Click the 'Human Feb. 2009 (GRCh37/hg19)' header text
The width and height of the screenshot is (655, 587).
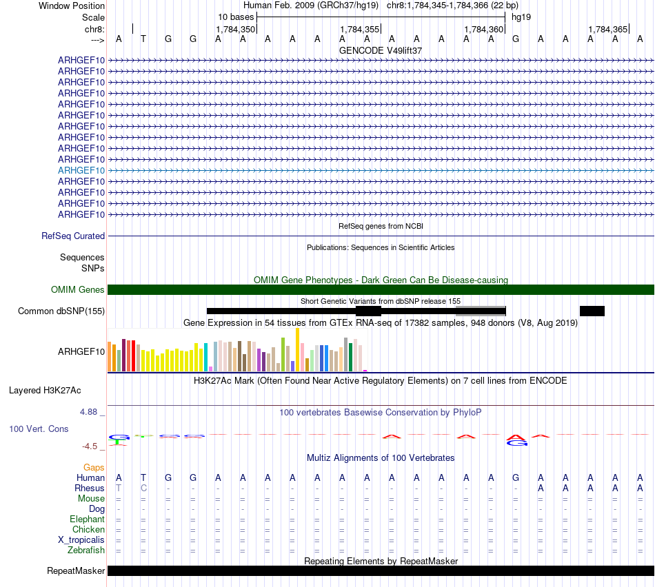[x=311, y=6]
